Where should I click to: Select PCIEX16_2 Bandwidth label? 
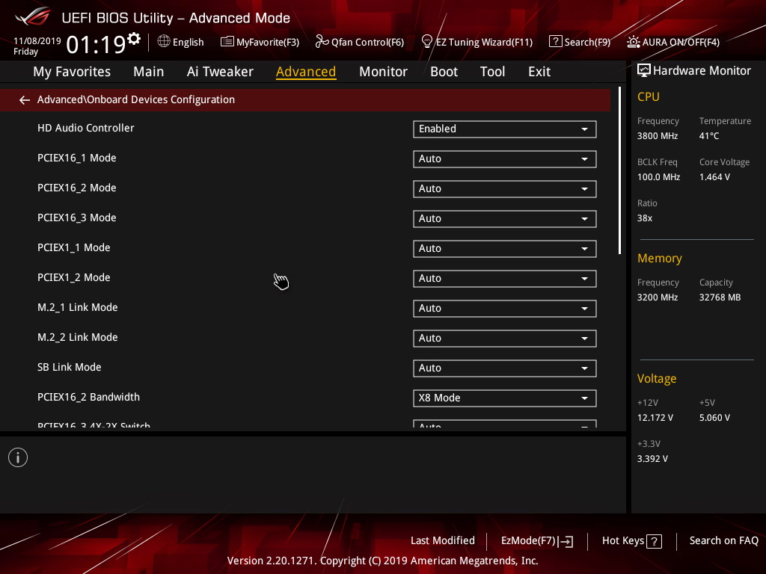point(88,398)
